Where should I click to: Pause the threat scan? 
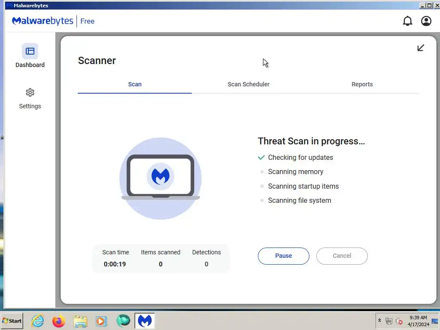click(x=284, y=256)
